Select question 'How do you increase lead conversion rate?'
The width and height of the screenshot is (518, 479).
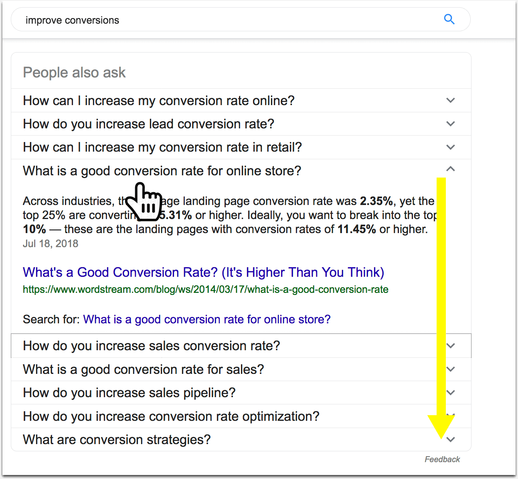pyautogui.click(x=149, y=124)
